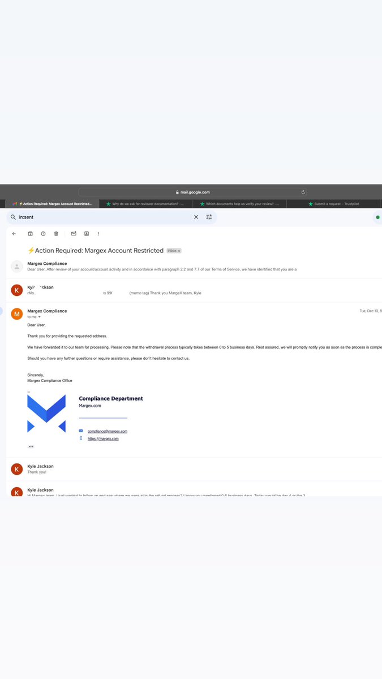Click sender name "Margex Compliance" in open message
382x679 pixels.
(x=47, y=311)
